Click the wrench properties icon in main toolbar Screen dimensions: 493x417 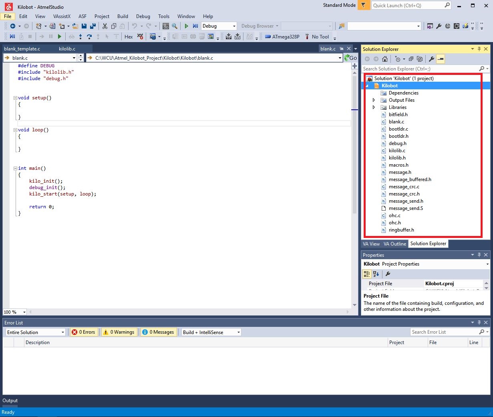[439, 26]
